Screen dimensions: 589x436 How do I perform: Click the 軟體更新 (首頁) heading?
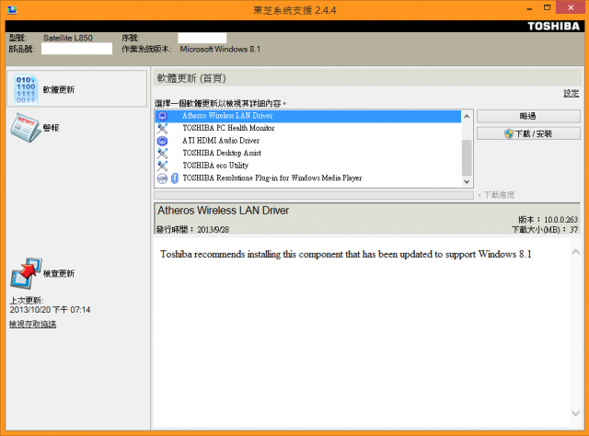[191, 78]
